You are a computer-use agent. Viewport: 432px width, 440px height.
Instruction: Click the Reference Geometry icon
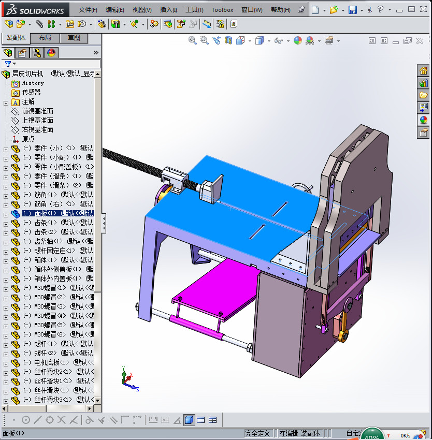(x=134, y=24)
